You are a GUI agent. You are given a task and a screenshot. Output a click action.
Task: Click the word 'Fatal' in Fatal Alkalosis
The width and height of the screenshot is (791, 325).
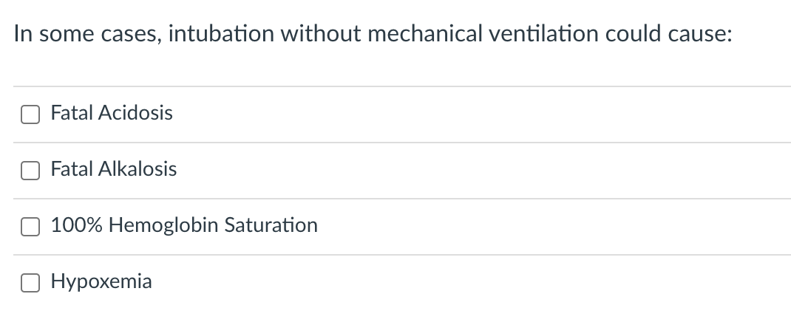pyautogui.click(x=69, y=169)
